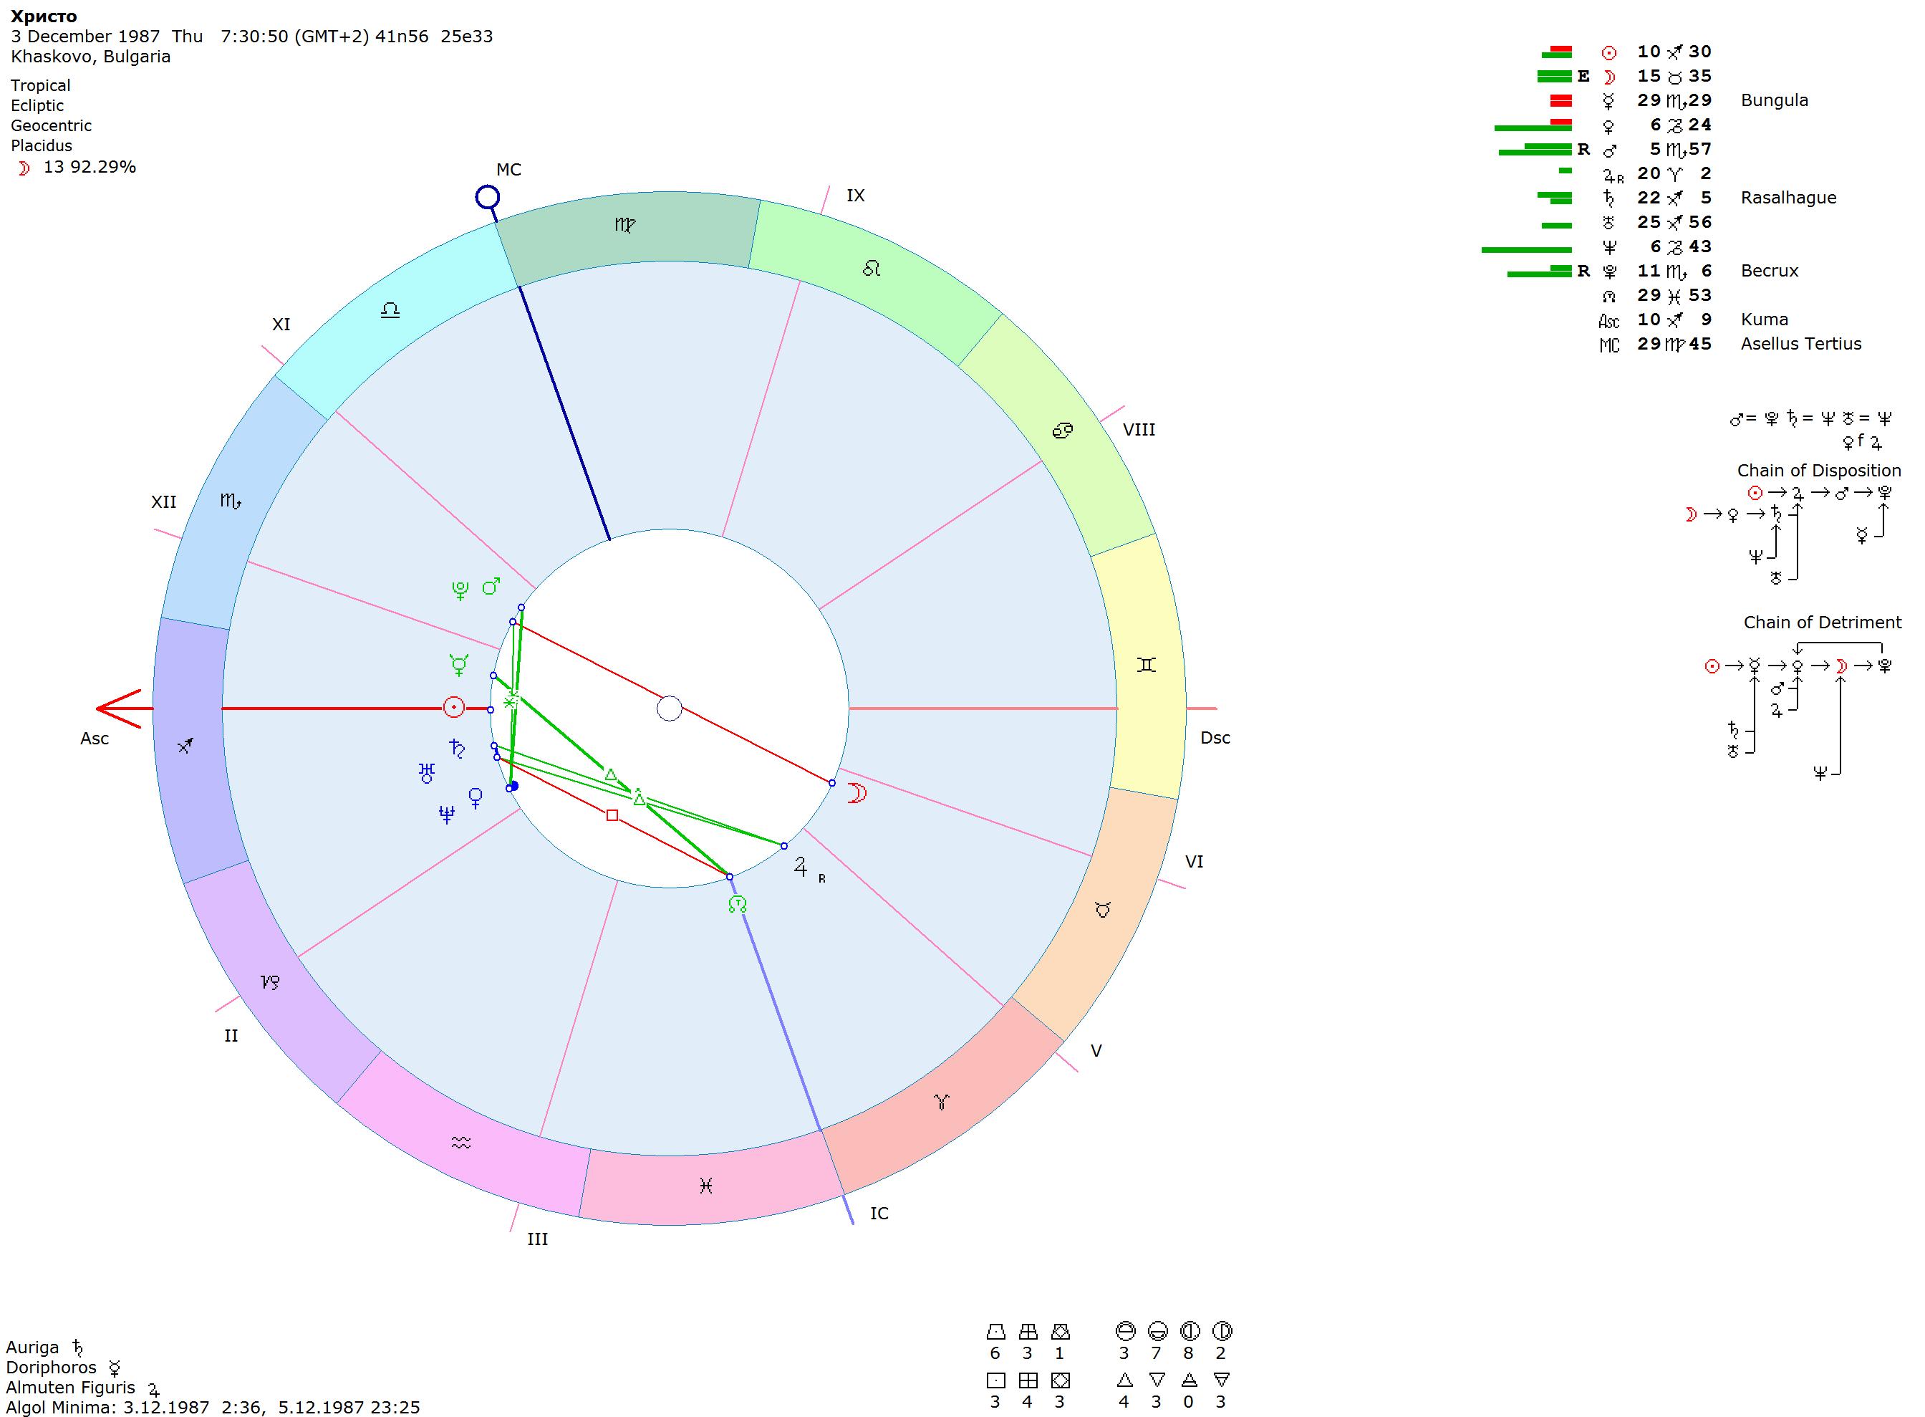Select the blue Venus glyph in the wheel
The width and height of the screenshot is (1925, 1417).
pos(476,799)
